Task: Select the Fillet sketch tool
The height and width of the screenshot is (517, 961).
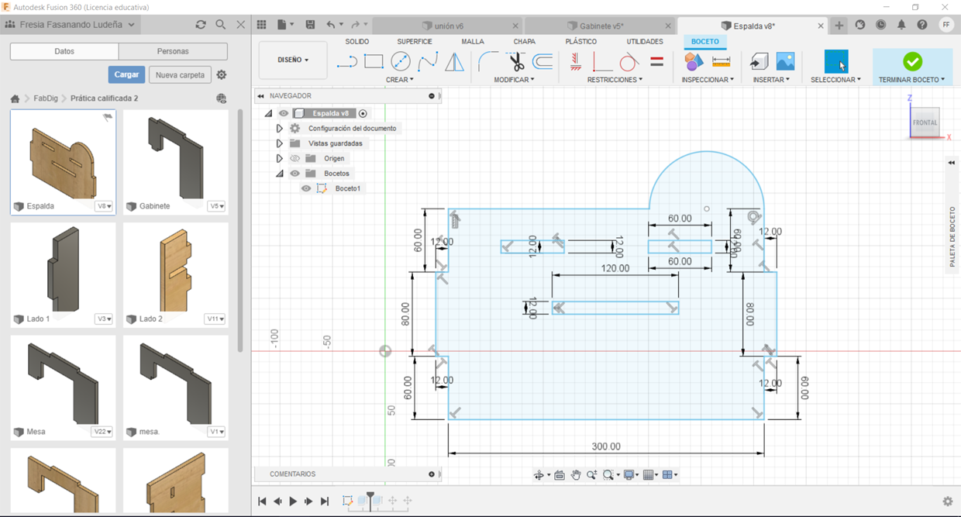Action: click(x=488, y=62)
